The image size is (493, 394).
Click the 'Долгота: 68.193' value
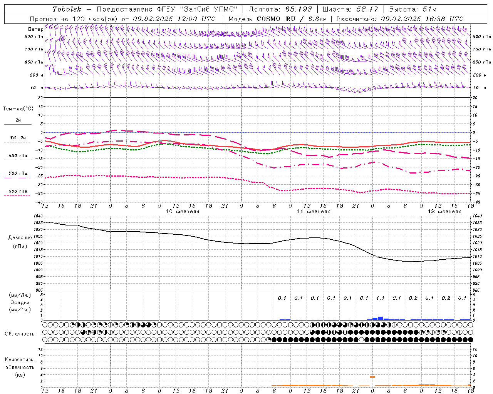click(280, 9)
